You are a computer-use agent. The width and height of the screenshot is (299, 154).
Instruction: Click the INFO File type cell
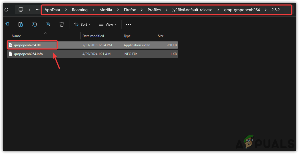pyautogui.click(x=131, y=54)
